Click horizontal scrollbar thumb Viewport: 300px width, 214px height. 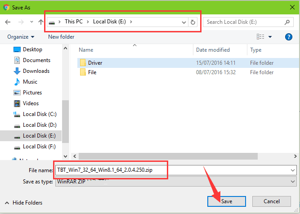tap(168, 156)
